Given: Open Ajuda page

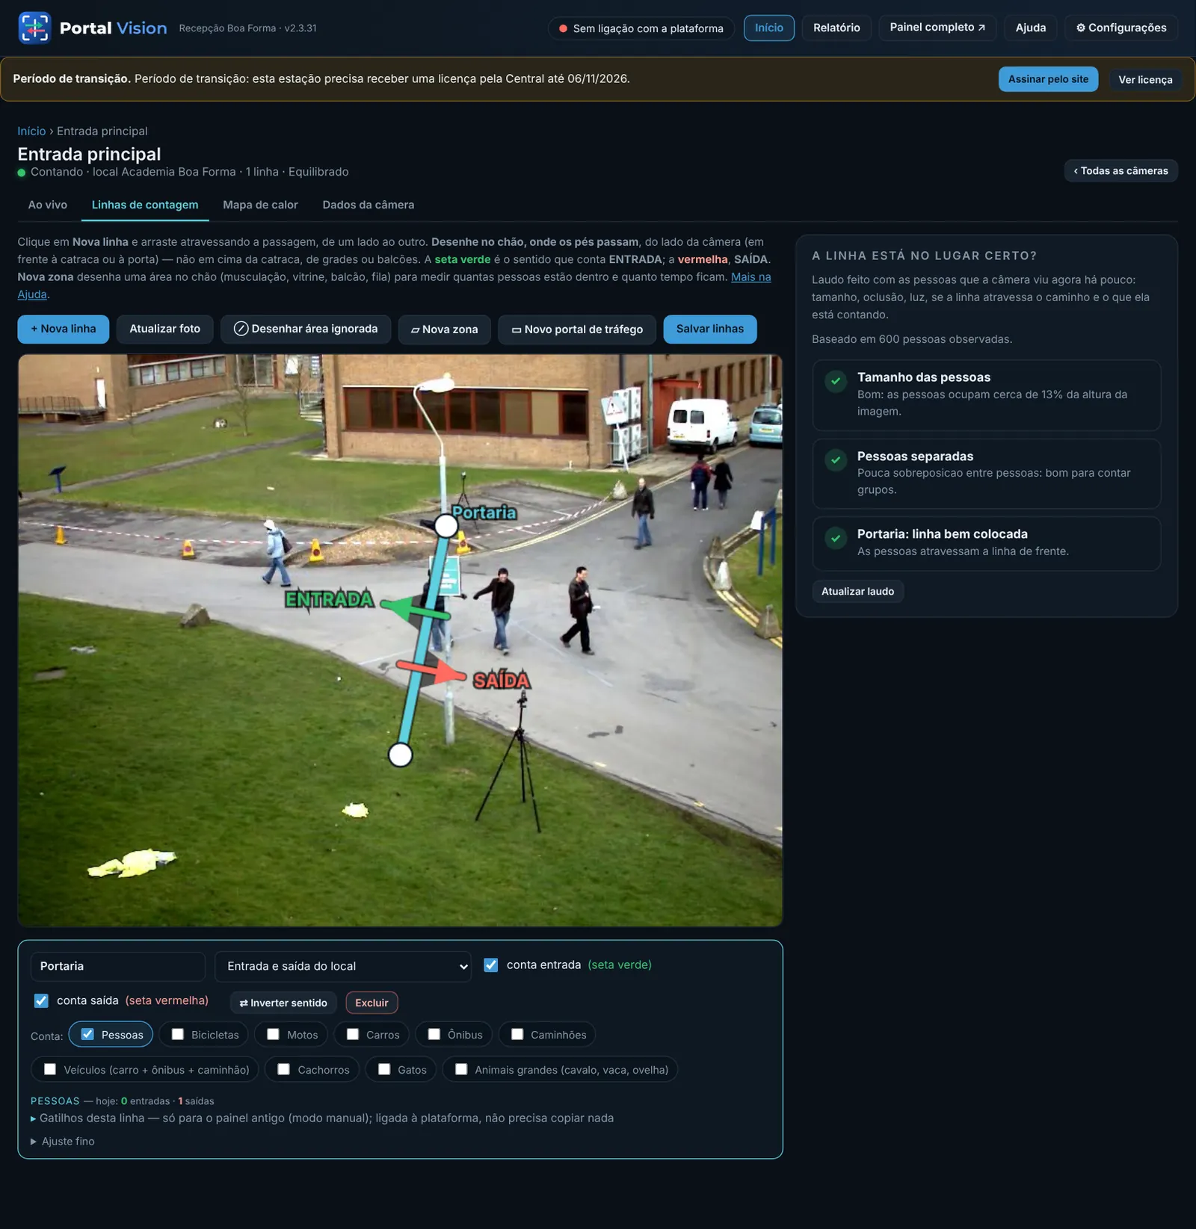Looking at the screenshot, I should [1031, 28].
